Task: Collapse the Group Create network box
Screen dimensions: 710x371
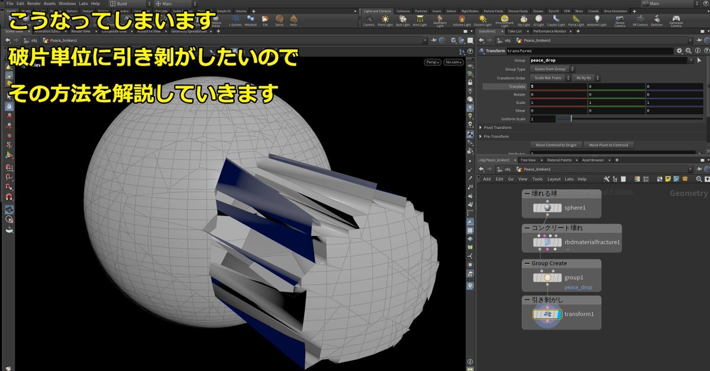Action: [x=527, y=263]
